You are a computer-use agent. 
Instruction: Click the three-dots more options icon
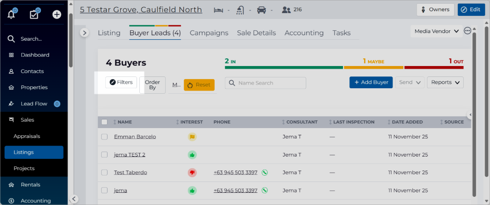467,31
